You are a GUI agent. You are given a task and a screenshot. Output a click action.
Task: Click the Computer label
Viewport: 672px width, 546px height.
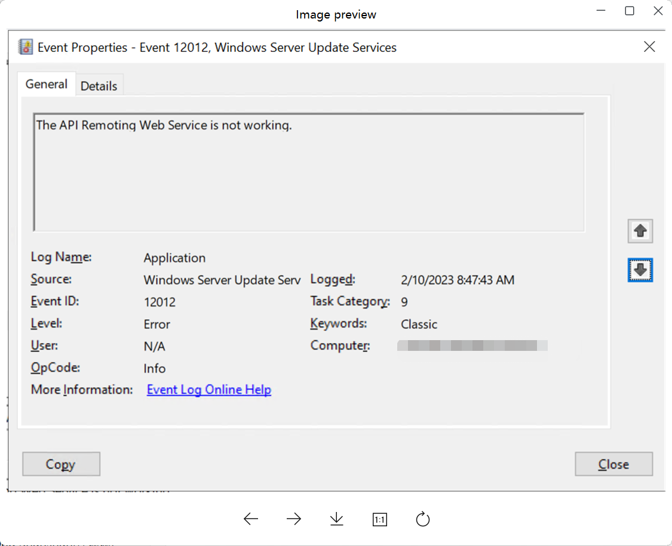pyautogui.click(x=340, y=346)
